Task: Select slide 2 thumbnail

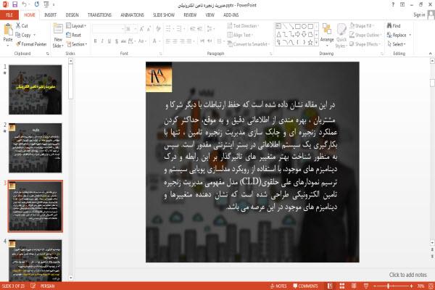Action: coord(36,148)
